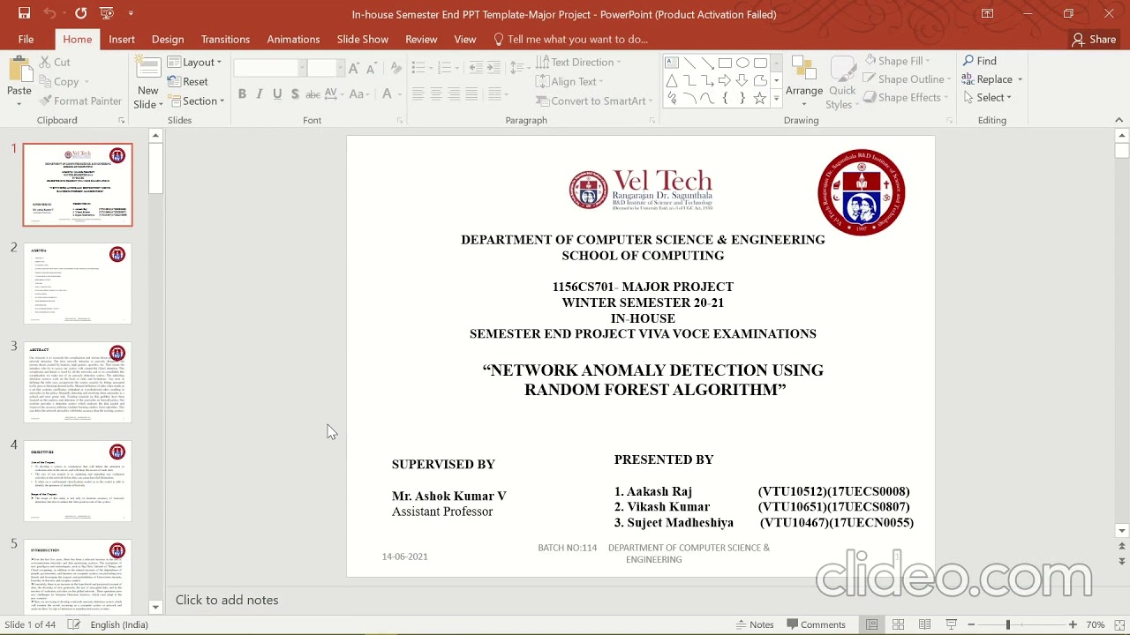Toggle text Shadow formatting
1130x635 pixels.
pos(295,94)
